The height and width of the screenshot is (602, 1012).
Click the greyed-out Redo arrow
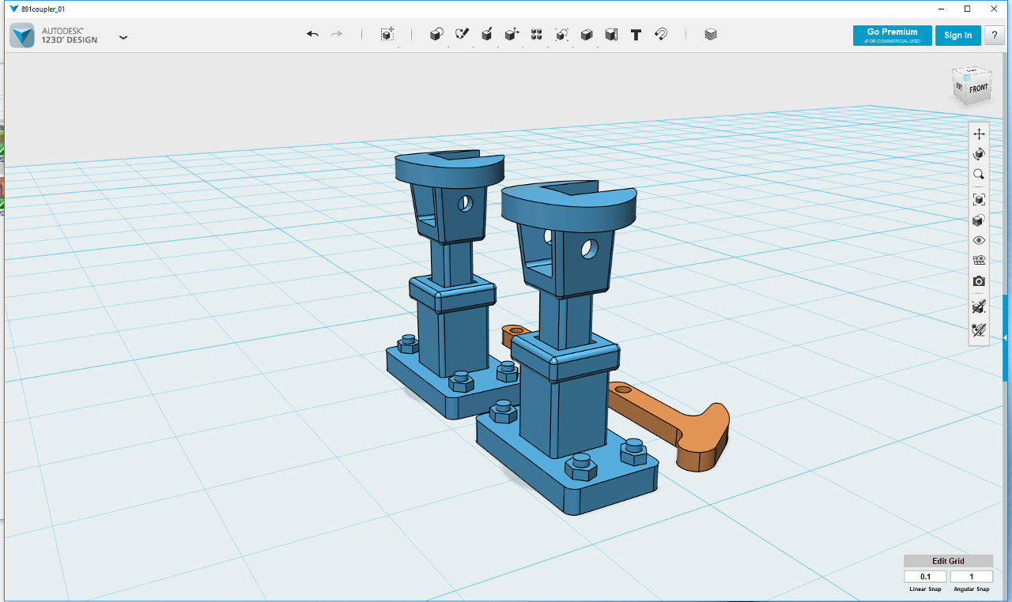tap(337, 34)
